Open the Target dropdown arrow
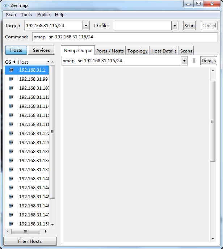This screenshot has height=249, width=223. pos(86,26)
